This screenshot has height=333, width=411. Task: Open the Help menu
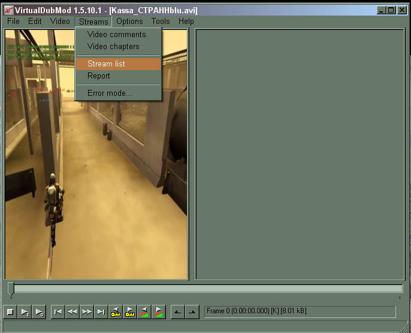186,21
